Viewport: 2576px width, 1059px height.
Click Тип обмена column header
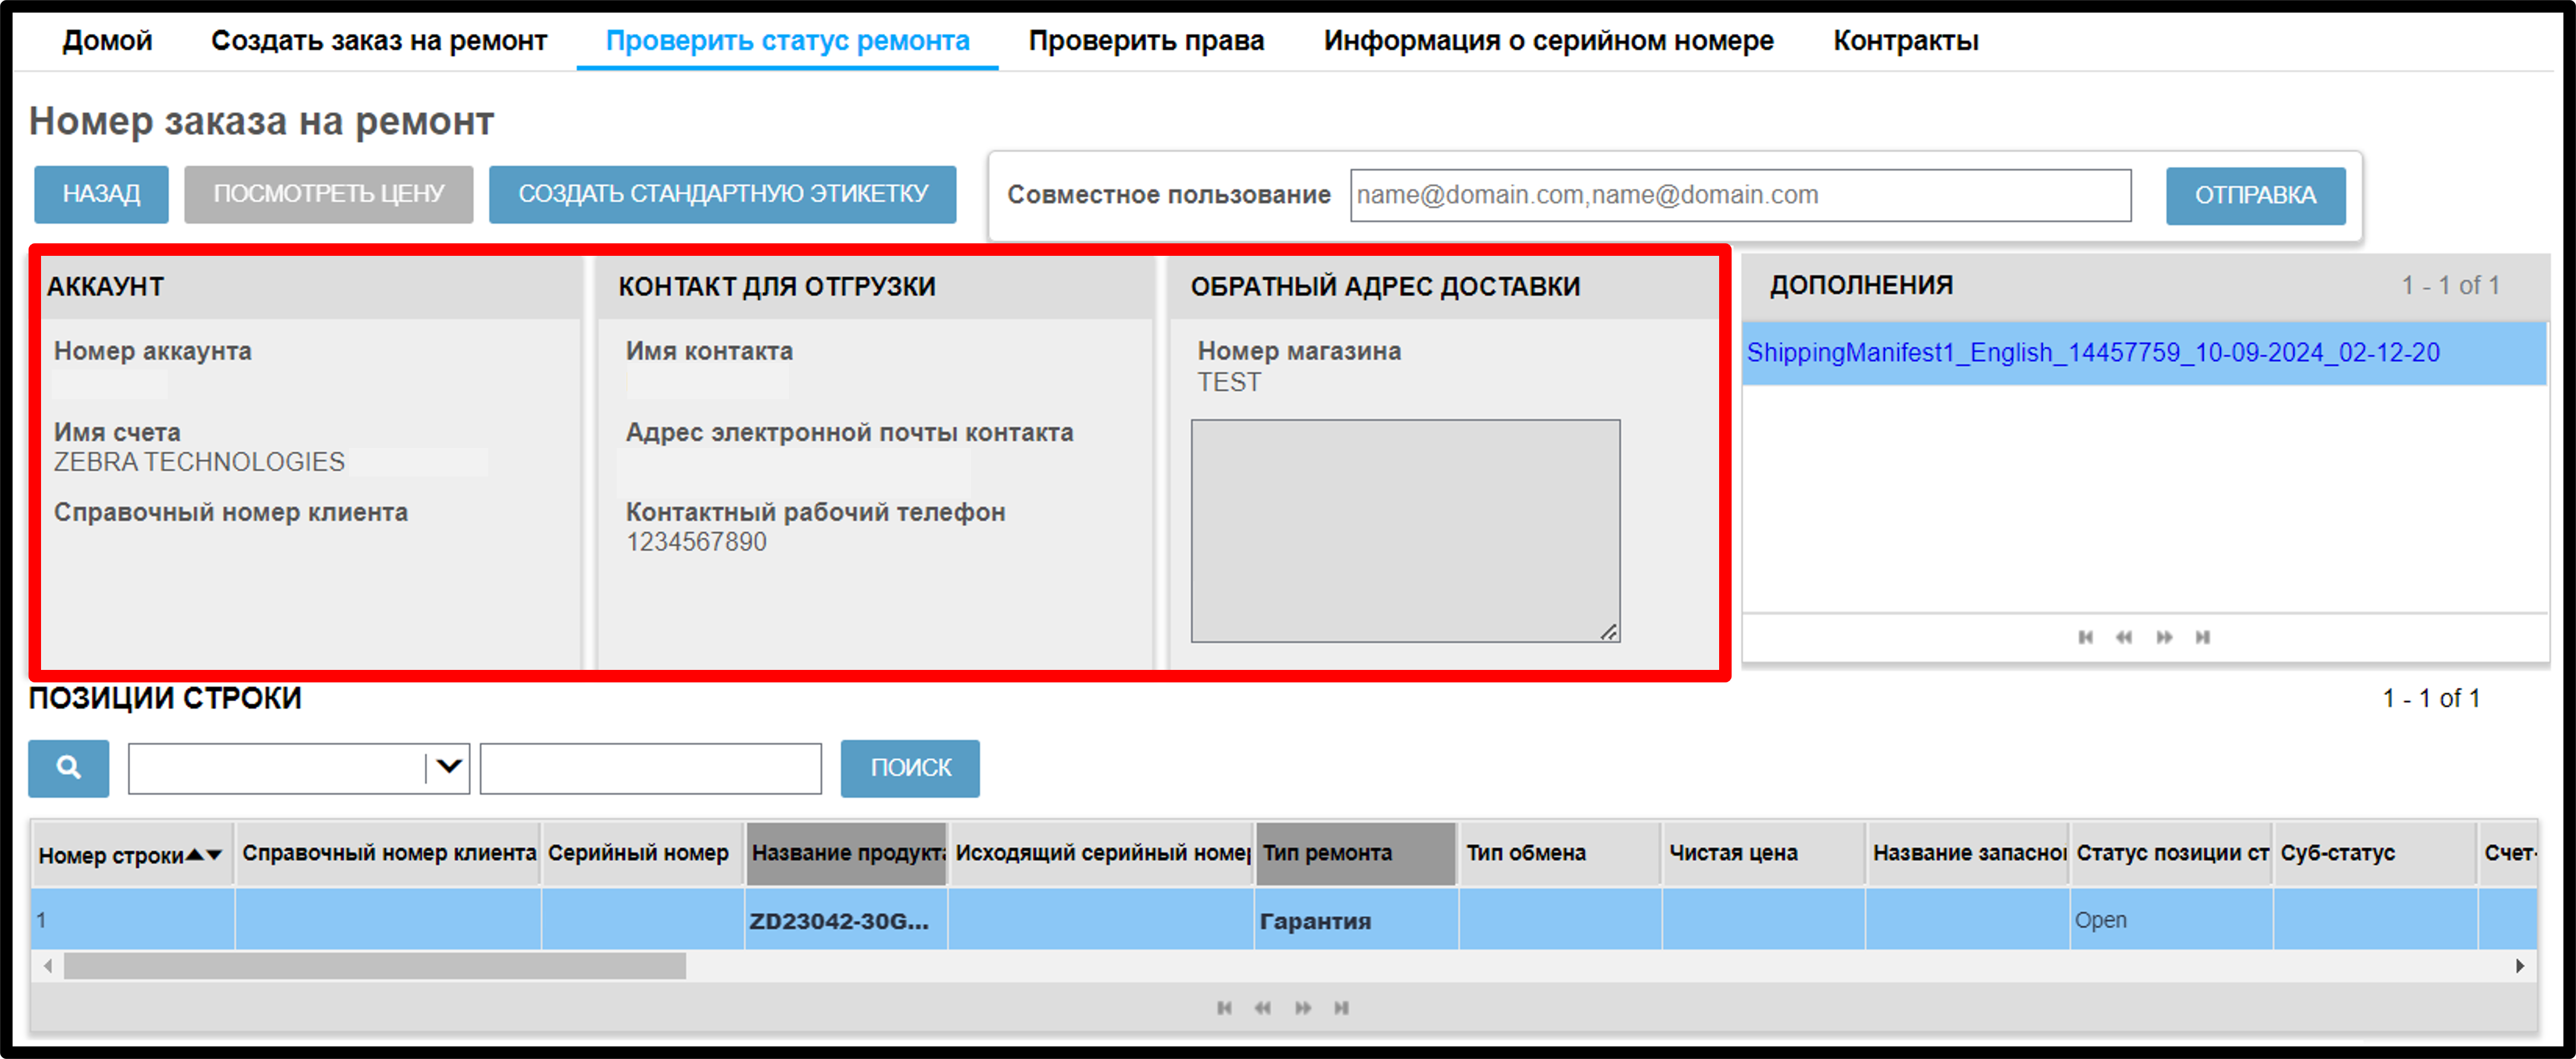[x=1559, y=853]
